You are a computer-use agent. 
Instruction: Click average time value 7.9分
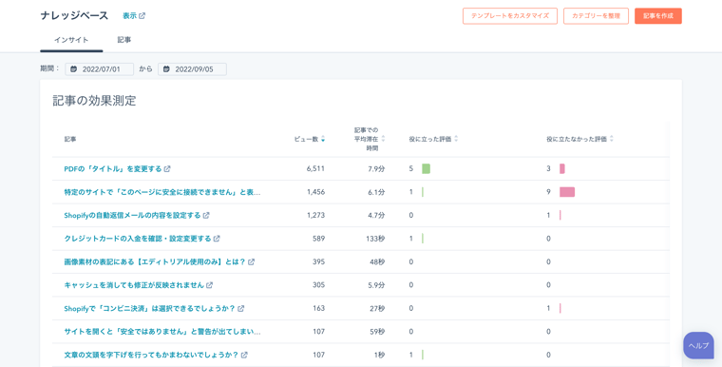click(x=376, y=168)
